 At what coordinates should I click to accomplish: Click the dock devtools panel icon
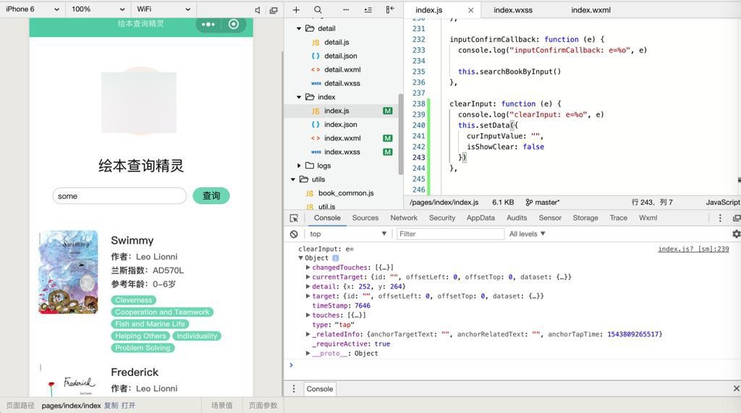pyautogui.click(x=736, y=218)
